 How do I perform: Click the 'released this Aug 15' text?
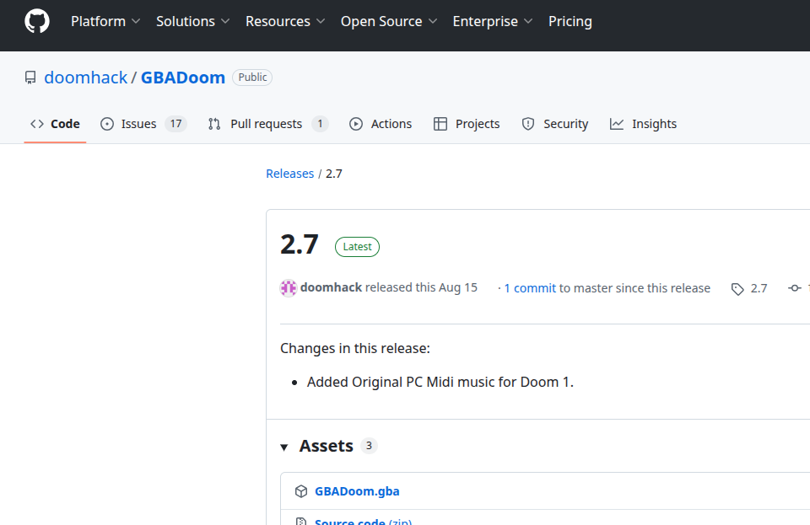[421, 287]
